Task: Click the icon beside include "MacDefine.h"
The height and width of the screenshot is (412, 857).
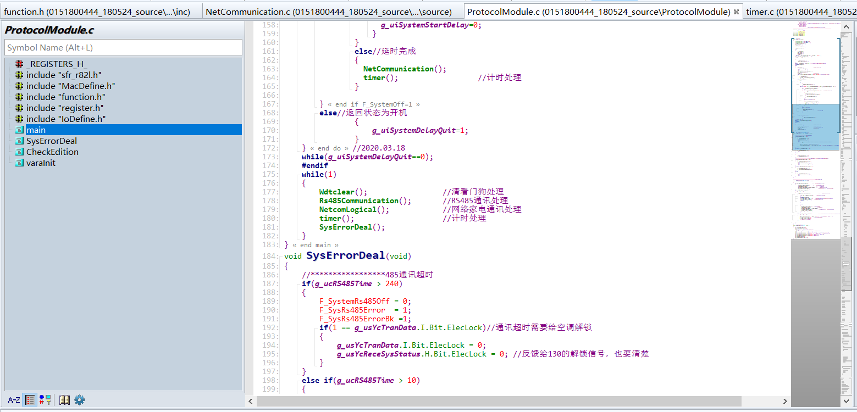Action: coord(19,86)
